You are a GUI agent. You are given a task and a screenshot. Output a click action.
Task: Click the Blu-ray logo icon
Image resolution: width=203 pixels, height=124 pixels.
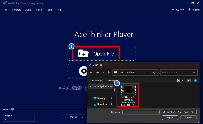64,88
